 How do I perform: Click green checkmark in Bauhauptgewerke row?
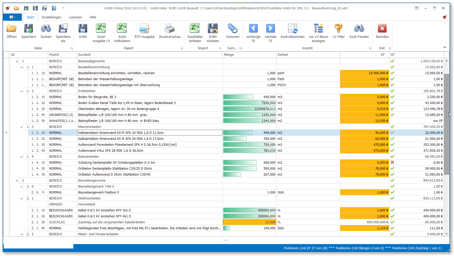pos(392,61)
